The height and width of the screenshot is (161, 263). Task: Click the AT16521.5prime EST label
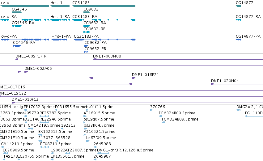(x=100, y=132)
